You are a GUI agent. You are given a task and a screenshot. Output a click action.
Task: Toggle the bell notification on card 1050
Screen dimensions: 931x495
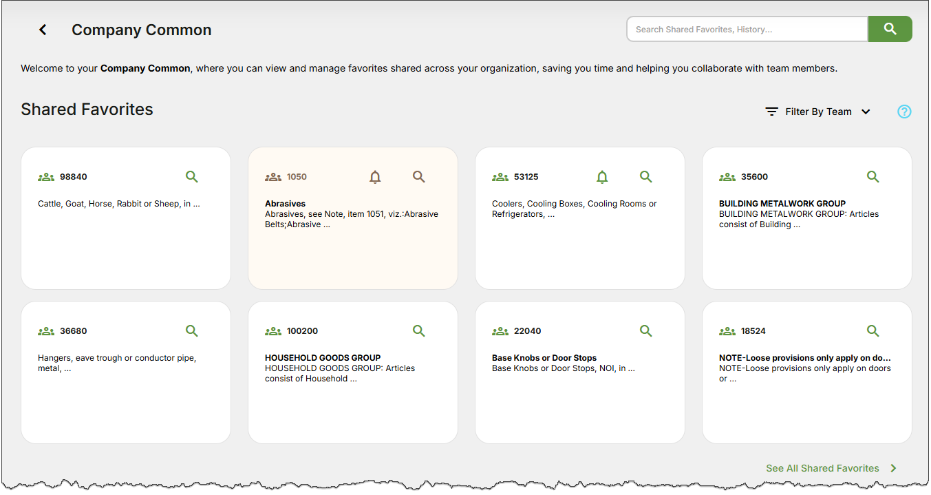pyautogui.click(x=375, y=177)
